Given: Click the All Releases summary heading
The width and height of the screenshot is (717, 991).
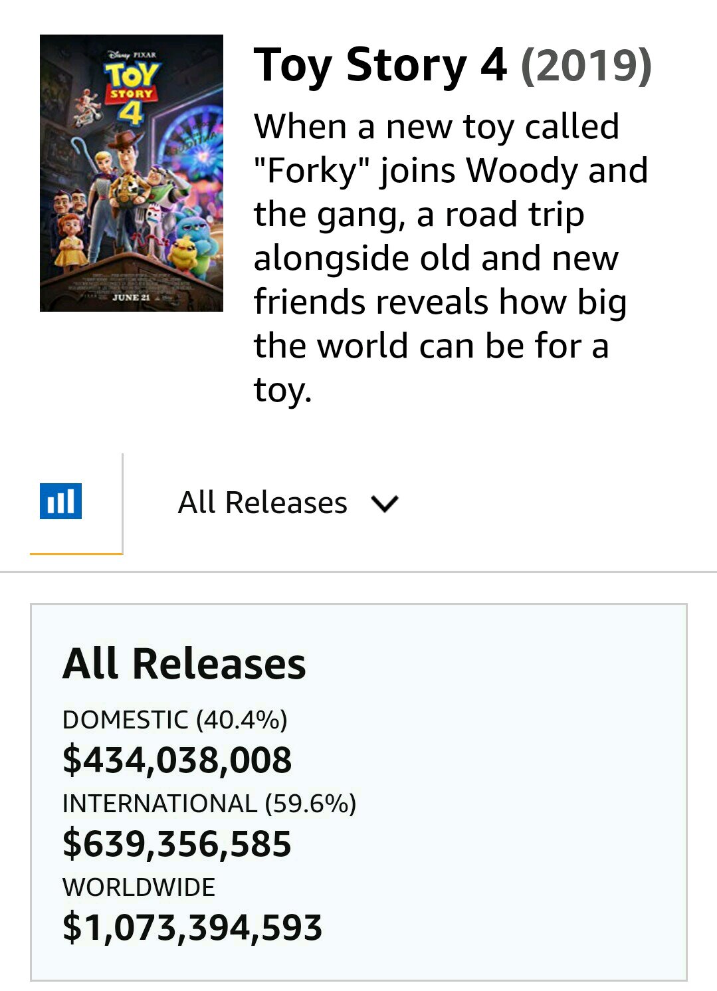Looking at the screenshot, I should 184,664.
